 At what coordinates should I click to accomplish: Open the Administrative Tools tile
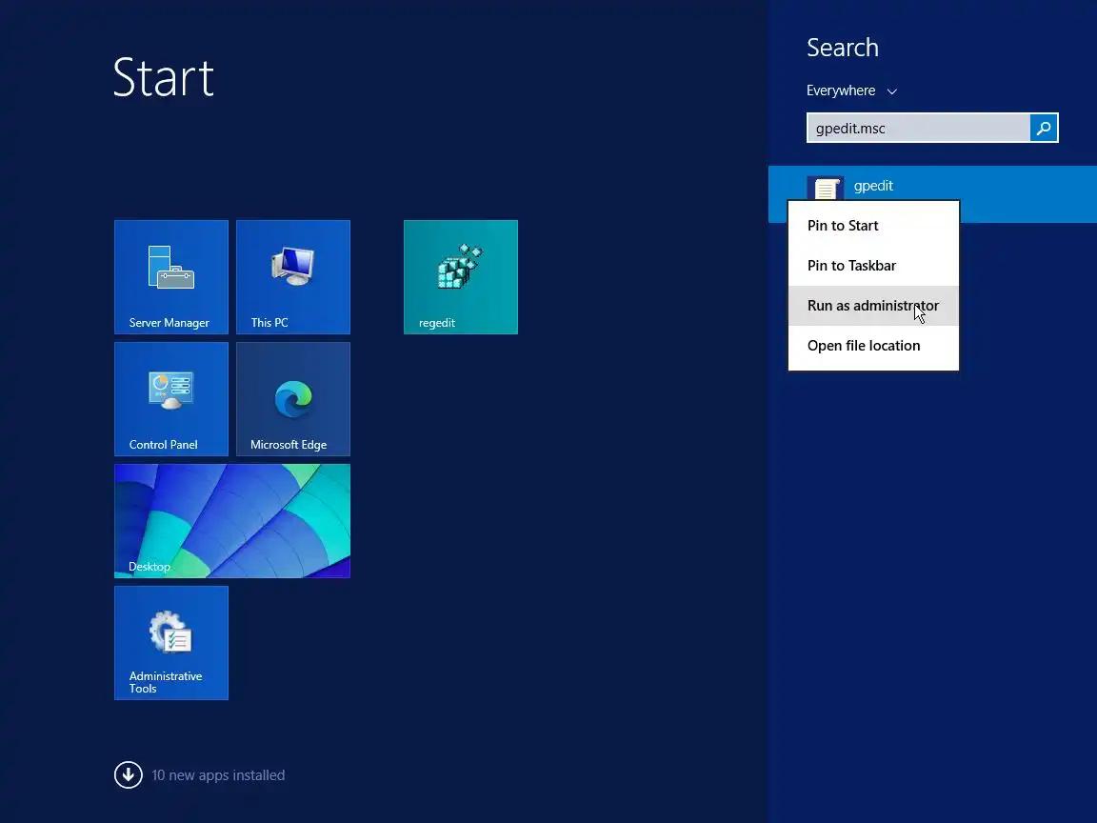click(171, 642)
